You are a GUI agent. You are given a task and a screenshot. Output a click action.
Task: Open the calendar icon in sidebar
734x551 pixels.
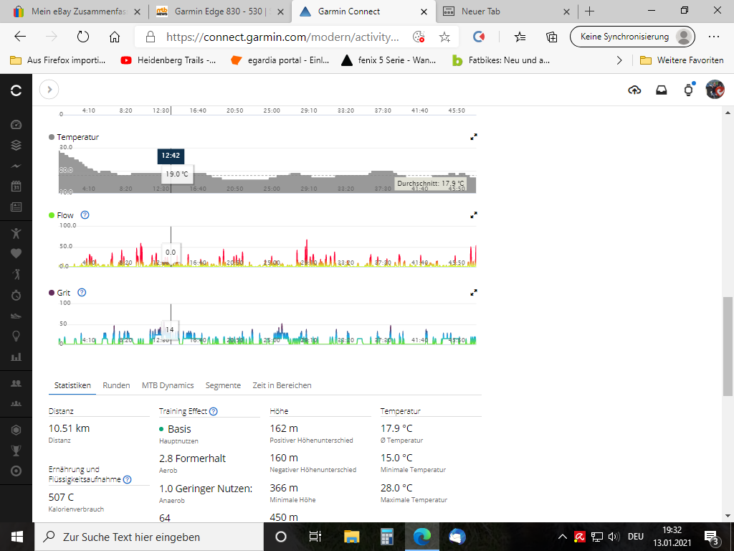click(16, 187)
